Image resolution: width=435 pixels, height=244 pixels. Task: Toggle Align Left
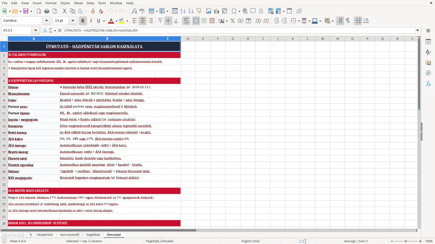[134, 21]
